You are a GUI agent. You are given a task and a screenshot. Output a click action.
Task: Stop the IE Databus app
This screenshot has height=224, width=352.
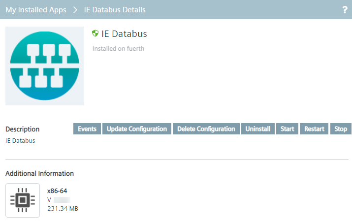[341, 129]
